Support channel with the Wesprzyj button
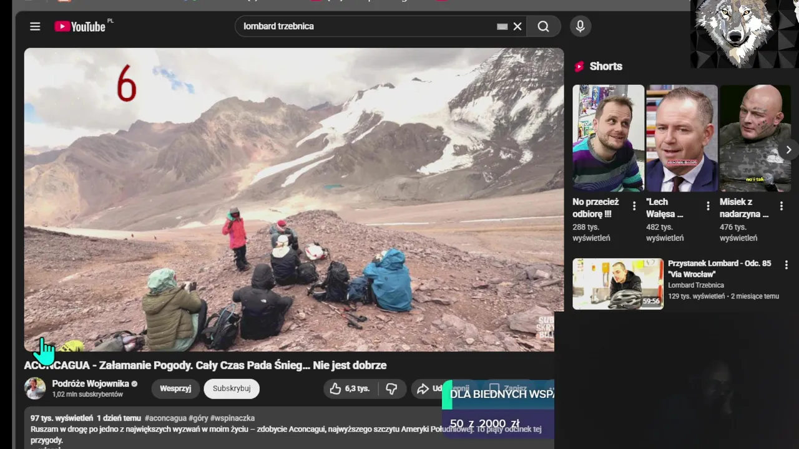Screen dimensions: 799x449 click(175, 389)
